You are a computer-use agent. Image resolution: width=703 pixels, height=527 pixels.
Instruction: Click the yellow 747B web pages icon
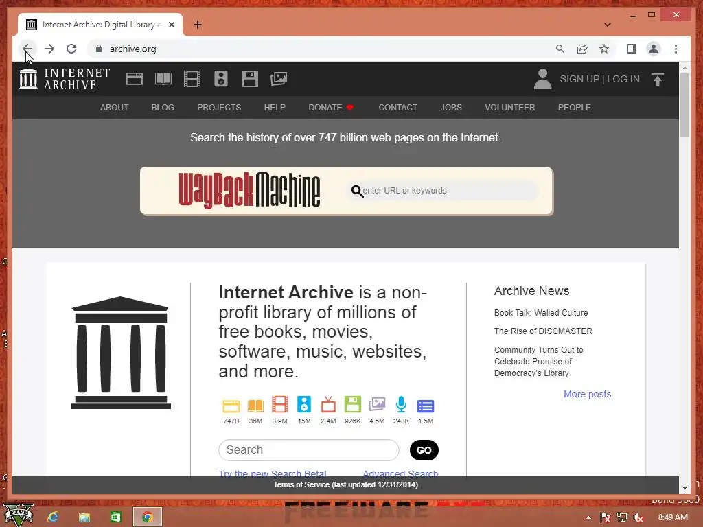coord(231,406)
